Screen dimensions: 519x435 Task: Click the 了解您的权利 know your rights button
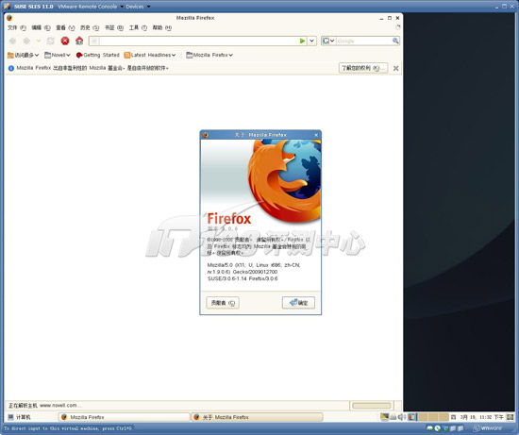pos(363,68)
